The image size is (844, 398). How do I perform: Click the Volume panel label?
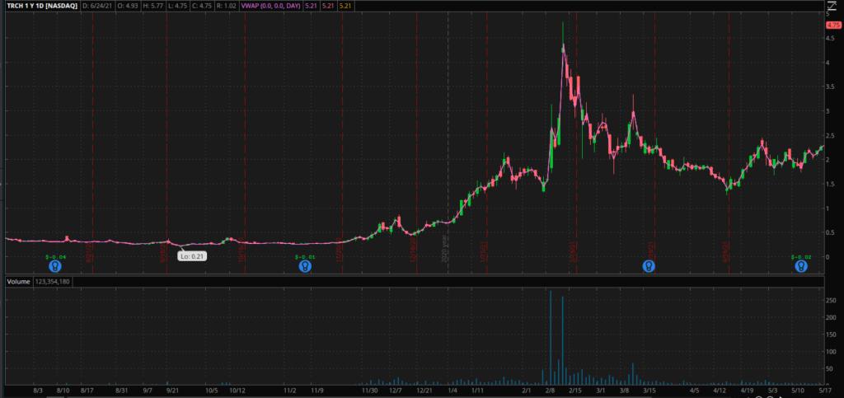[x=18, y=282]
